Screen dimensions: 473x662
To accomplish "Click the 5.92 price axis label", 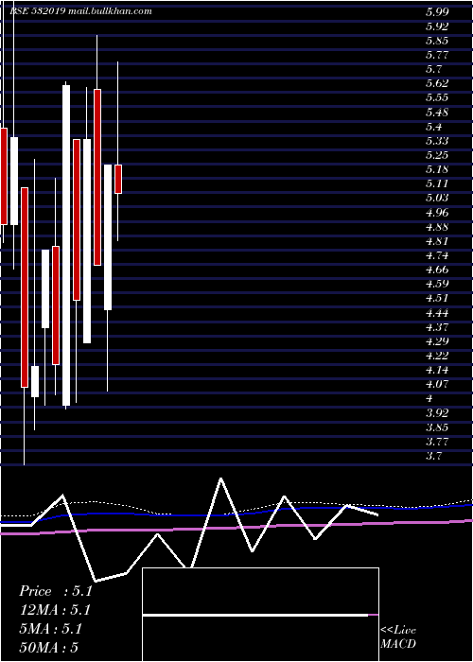I will pos(437,26).
